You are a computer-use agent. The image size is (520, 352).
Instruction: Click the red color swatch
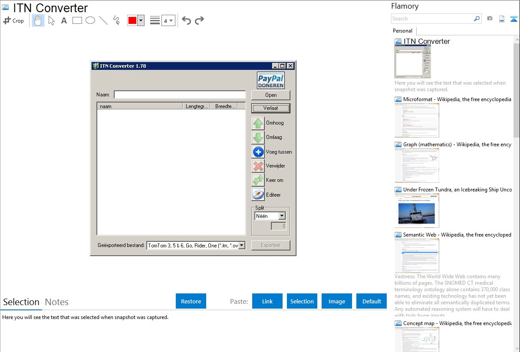click(x=132, y=20)
